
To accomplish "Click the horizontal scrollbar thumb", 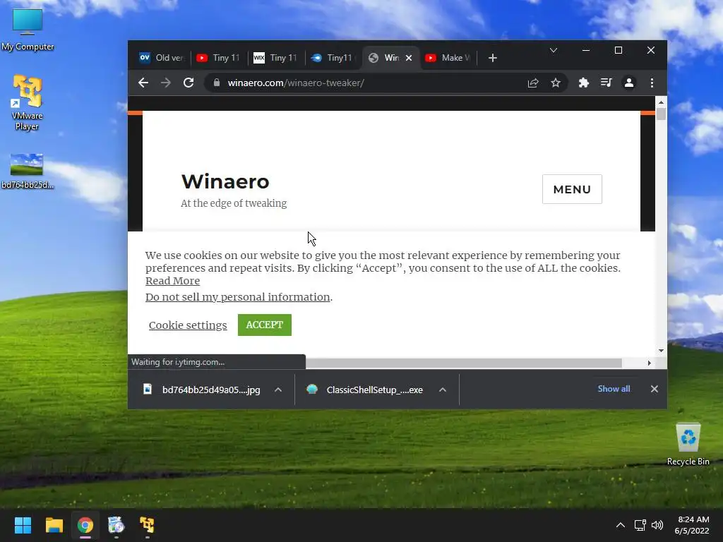I will (463, 363).
